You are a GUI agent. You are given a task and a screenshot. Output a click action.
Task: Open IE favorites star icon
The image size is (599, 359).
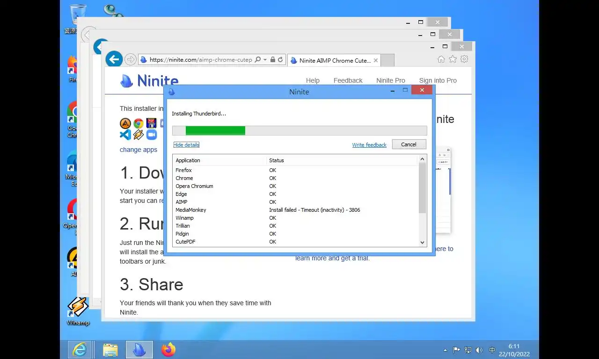(453, 59)
